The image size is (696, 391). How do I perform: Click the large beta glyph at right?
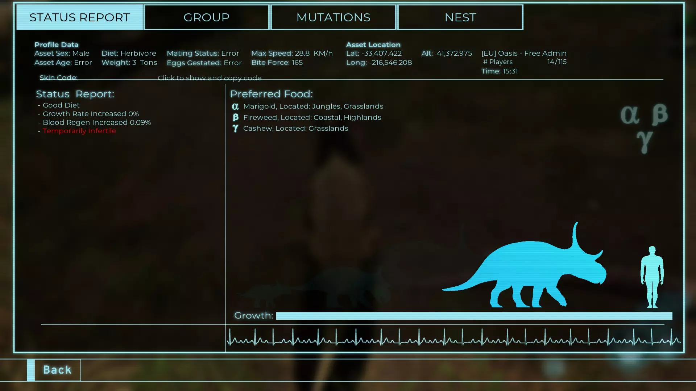pos(659,114)
